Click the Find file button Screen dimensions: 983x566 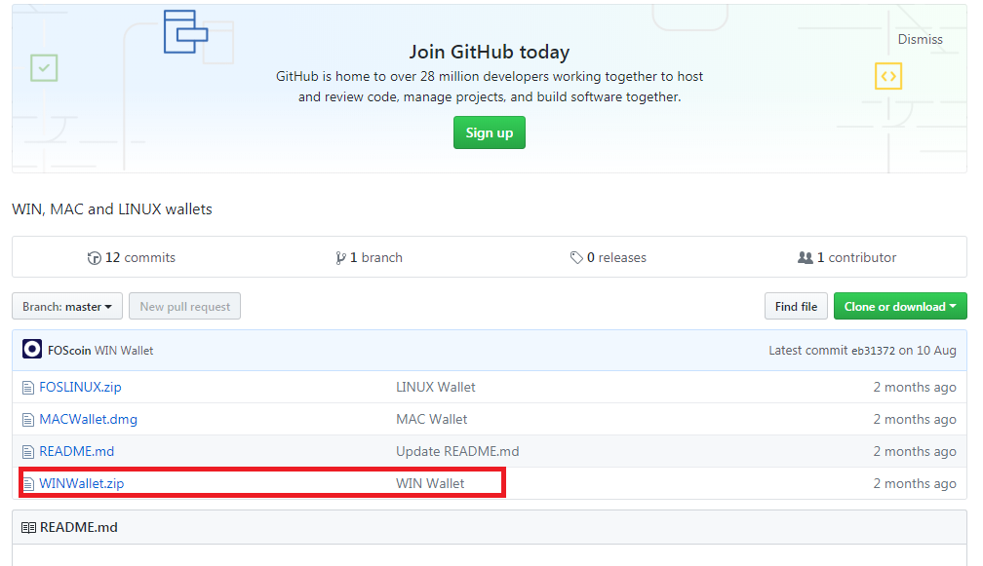pyautogui.click(x=796, y=306)
